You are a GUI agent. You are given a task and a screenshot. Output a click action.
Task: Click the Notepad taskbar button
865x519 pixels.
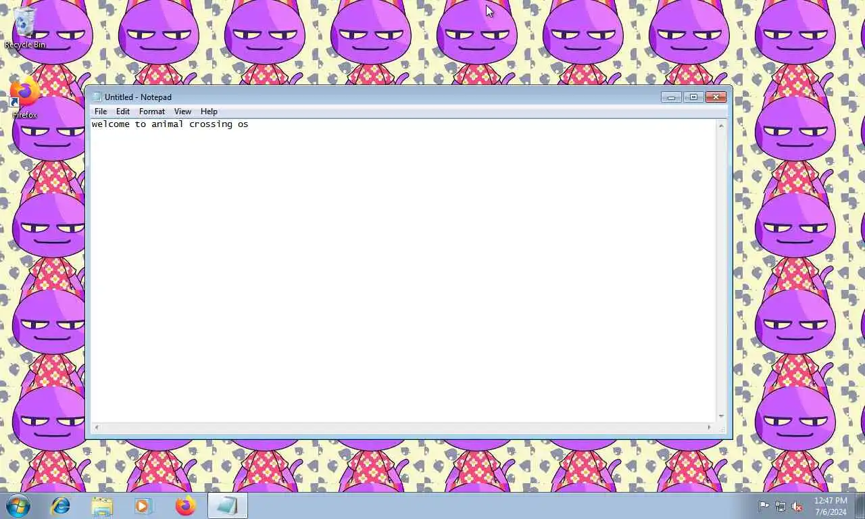click(x=227, y=505)
